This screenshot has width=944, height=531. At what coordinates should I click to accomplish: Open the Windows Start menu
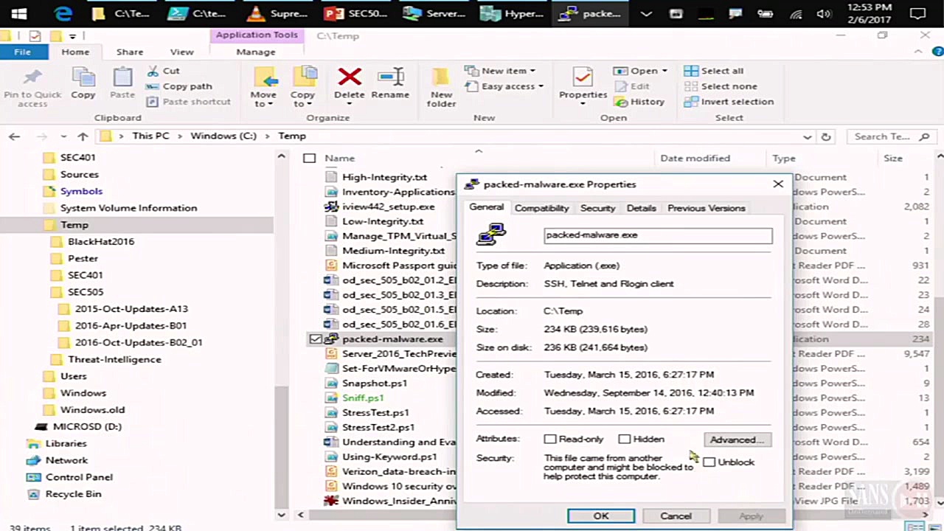19,13
